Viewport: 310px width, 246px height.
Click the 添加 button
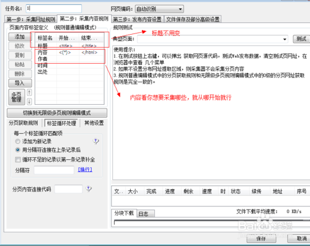[20, 37]
